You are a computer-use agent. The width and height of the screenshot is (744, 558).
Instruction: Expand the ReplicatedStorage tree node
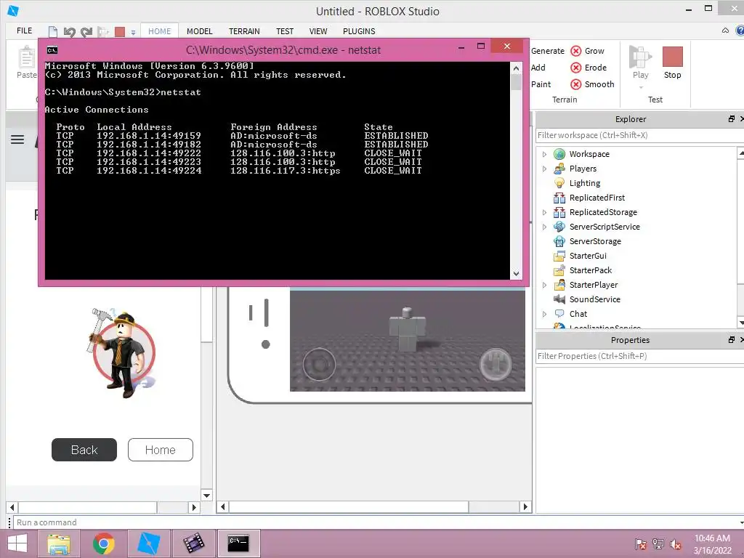pyautogui.click(x=544, y=213)
